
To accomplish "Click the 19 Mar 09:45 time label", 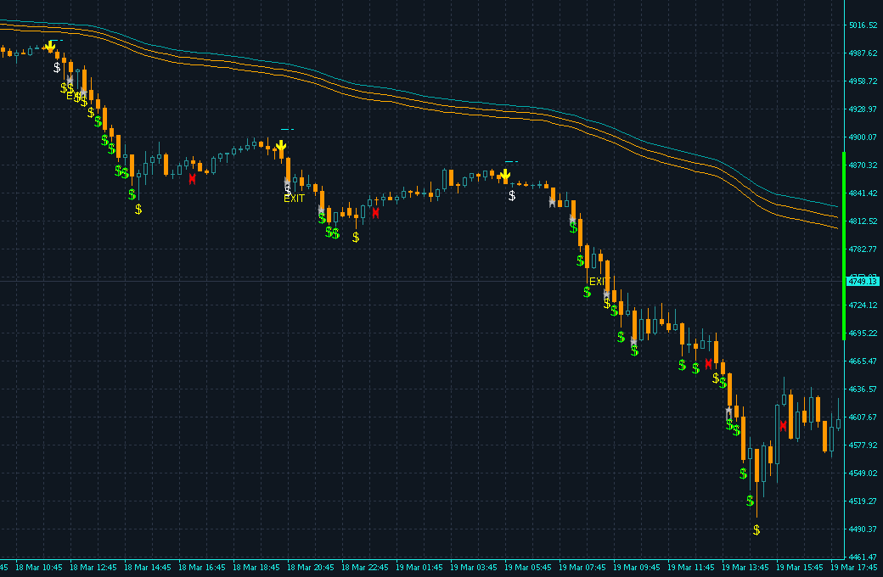I will click(x=636, y=568).
